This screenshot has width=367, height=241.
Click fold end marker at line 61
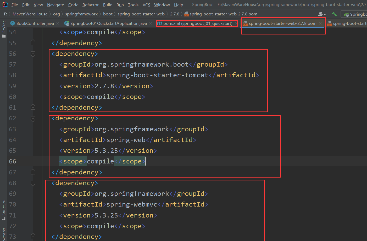(33, 107)
